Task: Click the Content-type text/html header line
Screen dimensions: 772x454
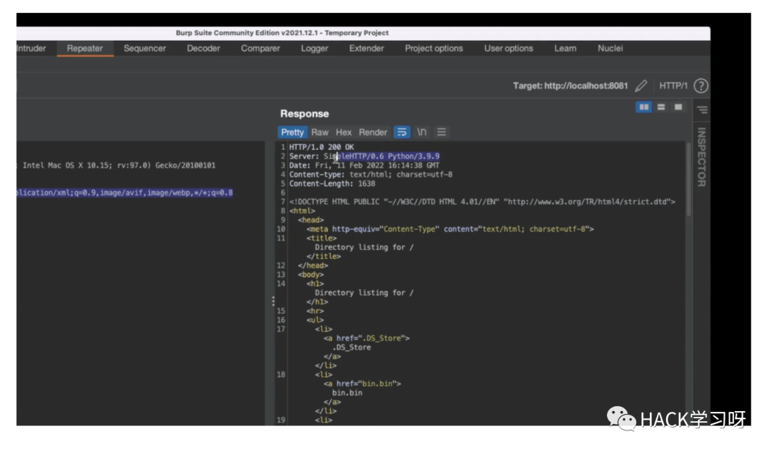Action: (371, 175)
